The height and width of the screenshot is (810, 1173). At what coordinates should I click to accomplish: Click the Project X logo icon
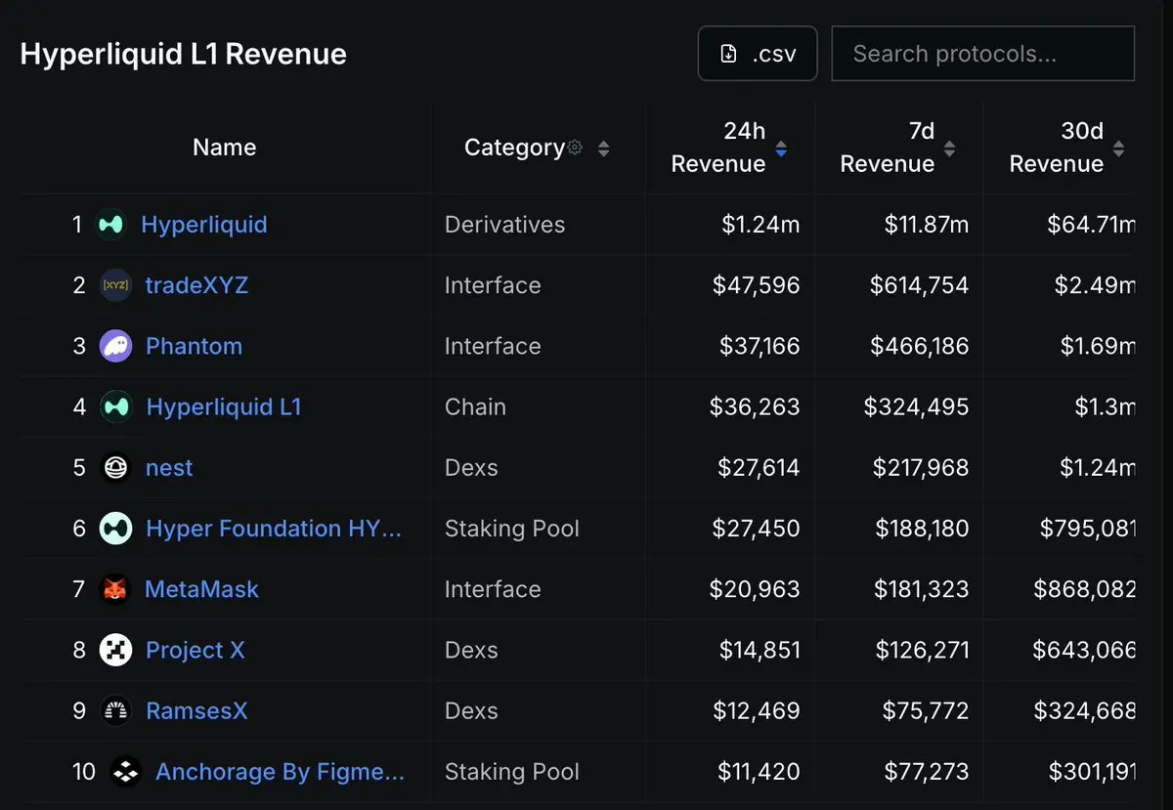pyautogui.click(x=115, y=650)
